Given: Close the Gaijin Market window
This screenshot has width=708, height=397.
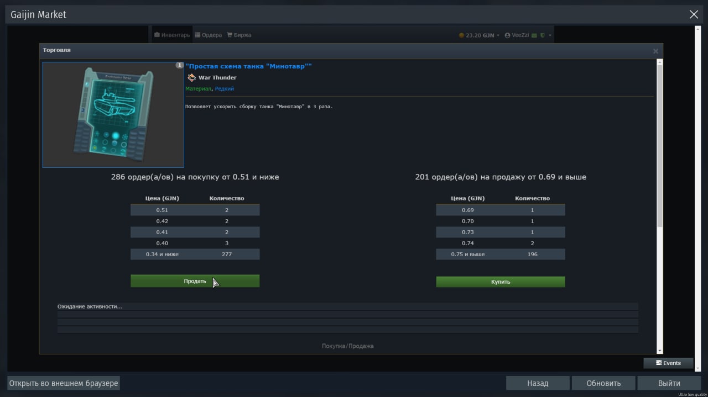Looking at the screenshot, I should (x=694, y=15).
